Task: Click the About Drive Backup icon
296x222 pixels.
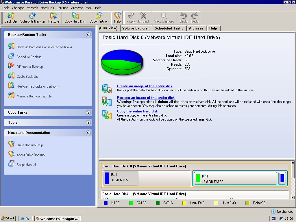Action: coord(11,154)
